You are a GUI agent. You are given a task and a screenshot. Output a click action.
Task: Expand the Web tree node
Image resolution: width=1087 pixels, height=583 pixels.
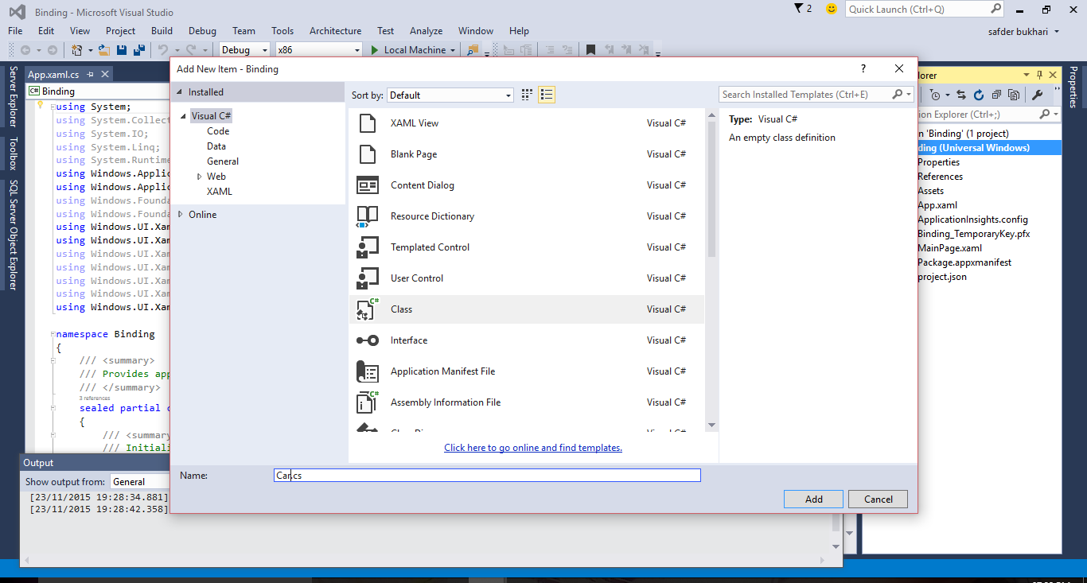click(200, 177)
